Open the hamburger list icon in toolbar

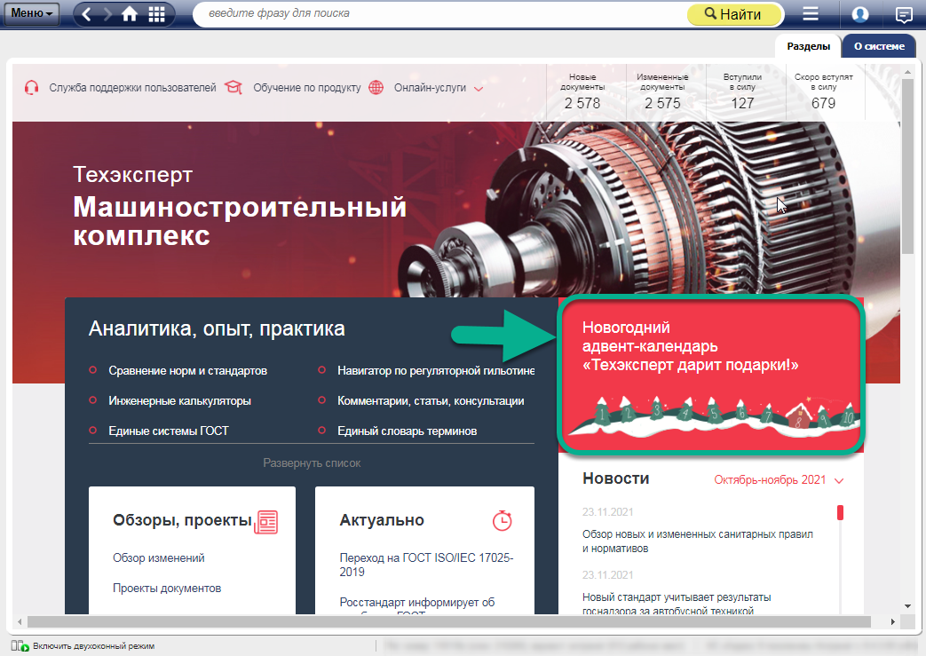(811, 13)
